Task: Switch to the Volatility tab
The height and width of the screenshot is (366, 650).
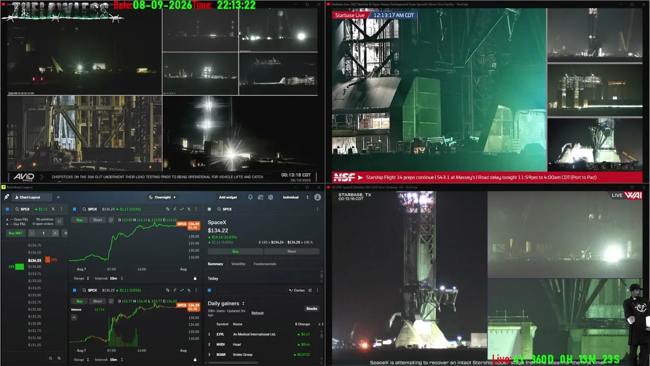Action: [238, 264]
